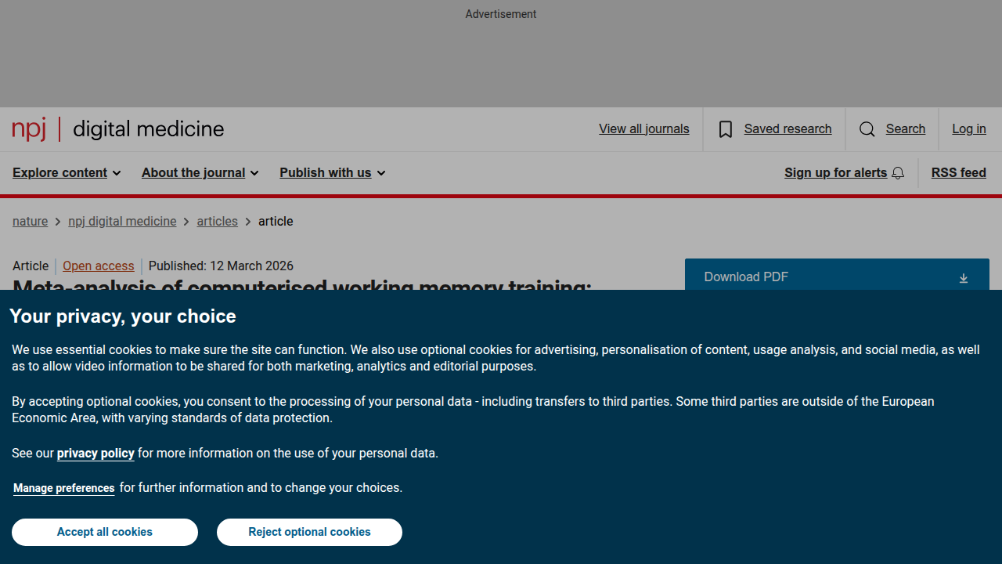
Task: Select View all journals
Action: point(644,129)
